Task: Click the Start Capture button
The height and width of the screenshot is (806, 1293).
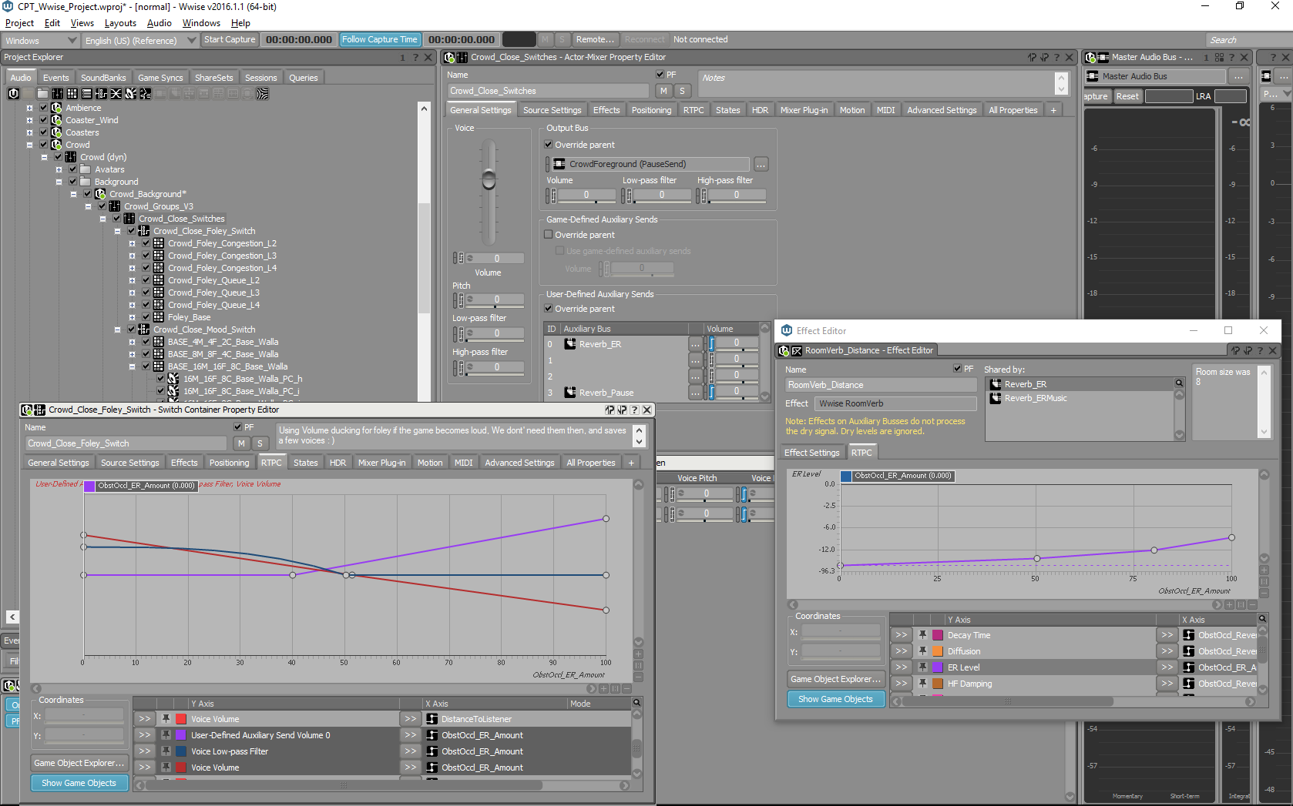Action: [230, 39]
